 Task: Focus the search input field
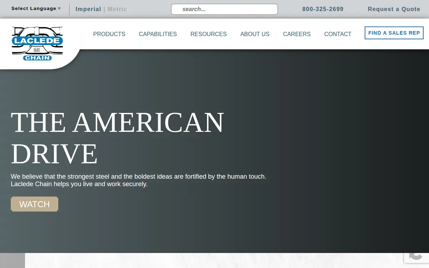225,9
